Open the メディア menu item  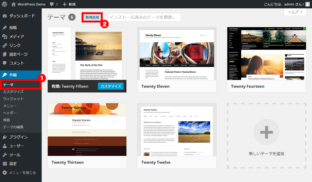click(21, 37)
